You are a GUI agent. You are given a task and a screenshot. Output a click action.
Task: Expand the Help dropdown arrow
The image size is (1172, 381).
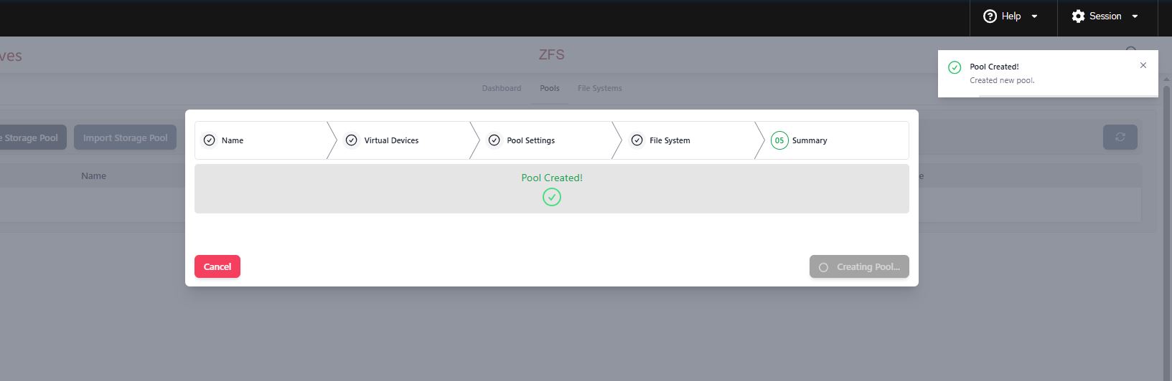pyautogui.click(x=1034, y=16)
